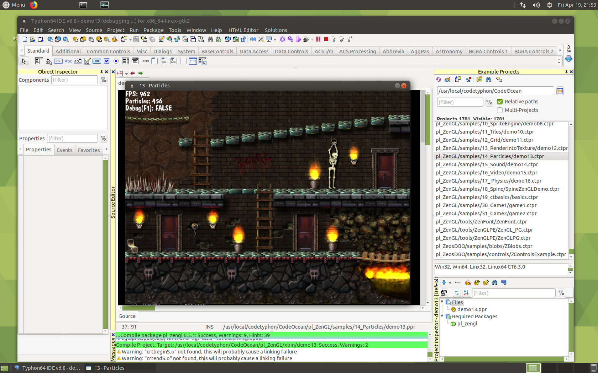Pick the Ok TButton component in palette
The image size is (598, 373).
coord(58,61)
